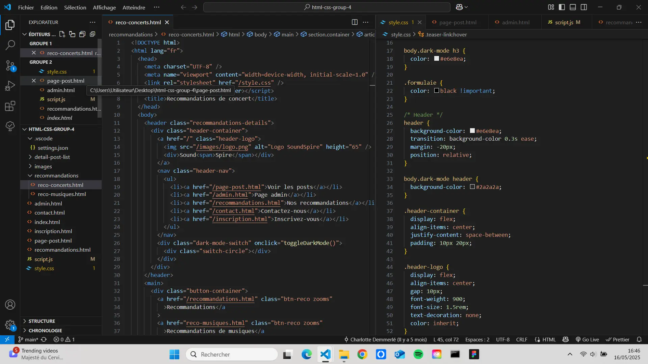Viewport: 648px width, 364px height.
Task: Click the notifications bell in status bar
Action: click(x=639, y=339)
